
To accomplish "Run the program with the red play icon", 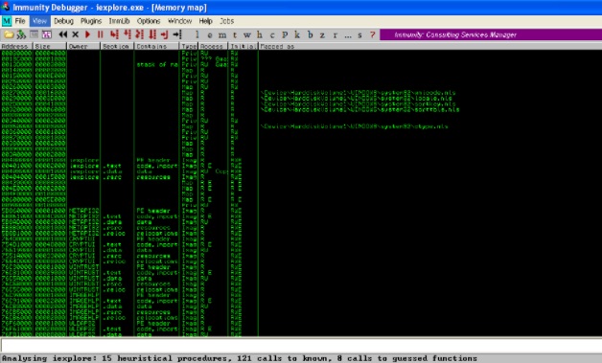I will pyautogui.click(x=87, y=34).
